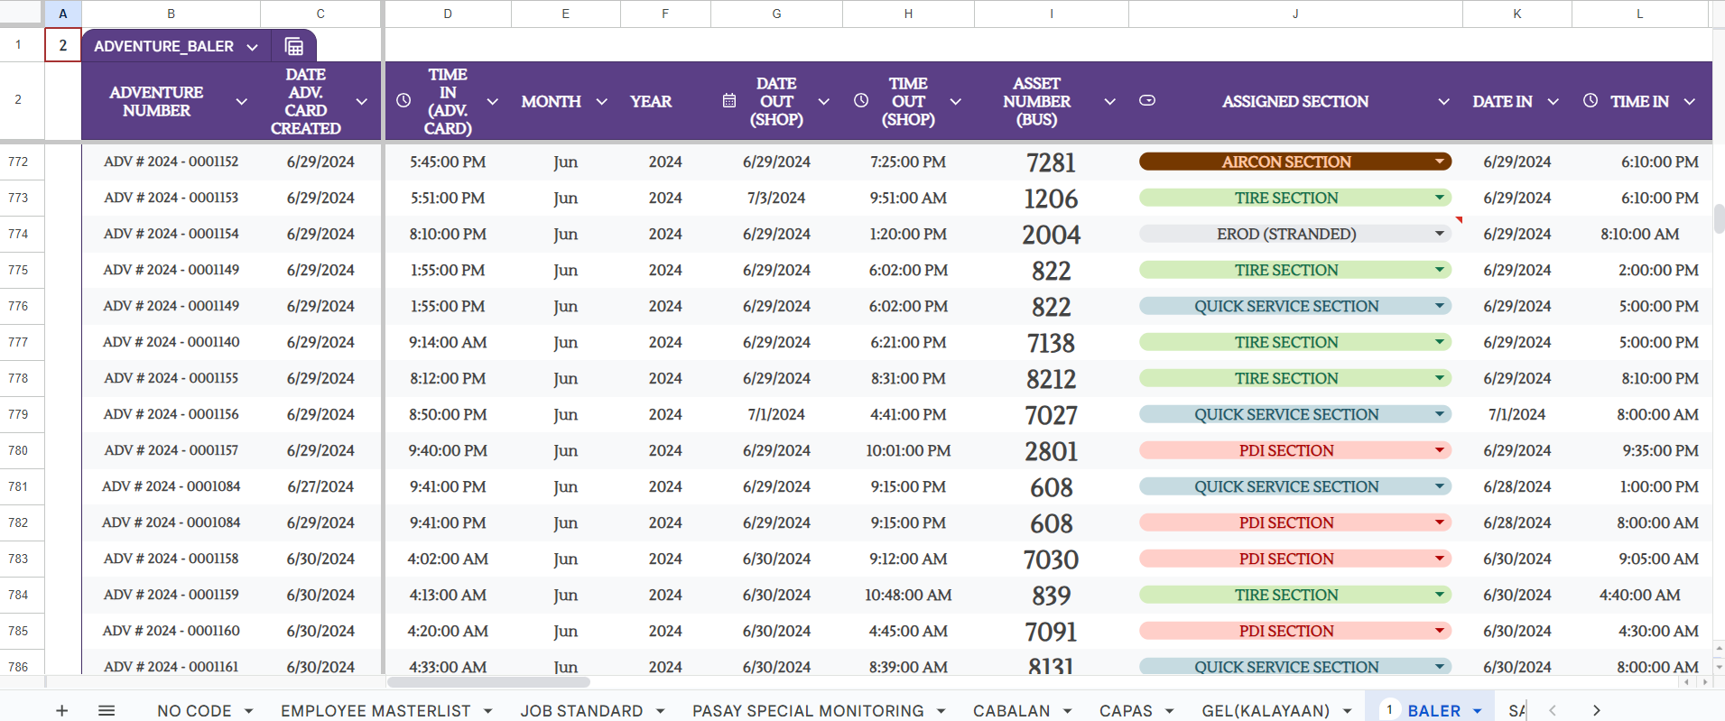
Task: Open QUICK SERVICE SECTION chip in row 781
Action: click(x=1294, y=486)
